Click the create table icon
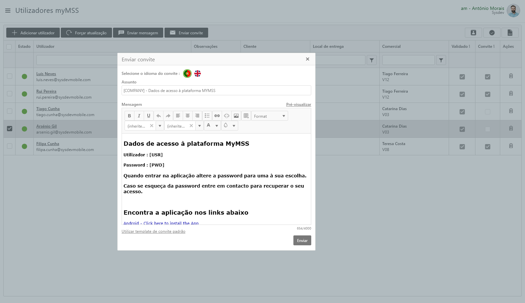The height and width of the screenshot is (303, 525). [x=246, y=116]
